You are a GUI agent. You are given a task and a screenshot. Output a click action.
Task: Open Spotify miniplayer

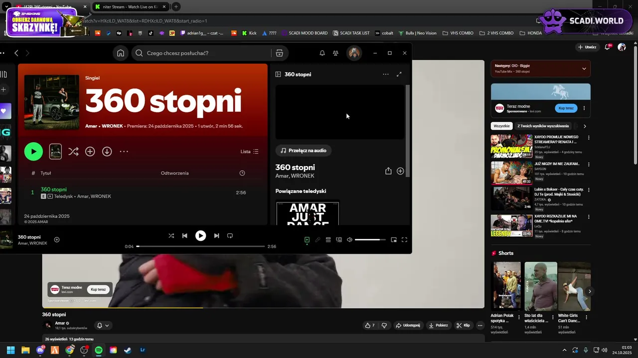[x=394, y=240]
